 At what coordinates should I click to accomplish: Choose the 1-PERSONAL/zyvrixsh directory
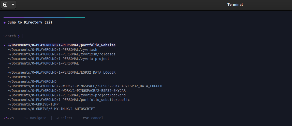coord(52,50)
